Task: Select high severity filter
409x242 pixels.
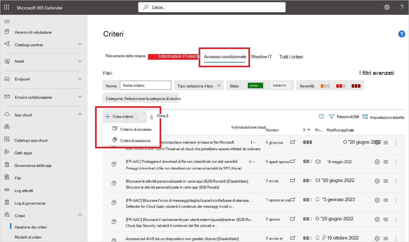Action: (x=356, y=86)
